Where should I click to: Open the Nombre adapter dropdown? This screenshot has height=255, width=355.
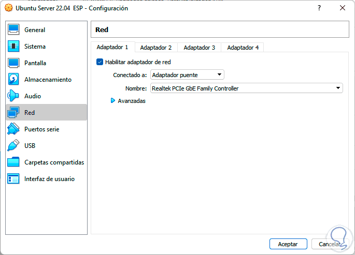click(246, 88)
